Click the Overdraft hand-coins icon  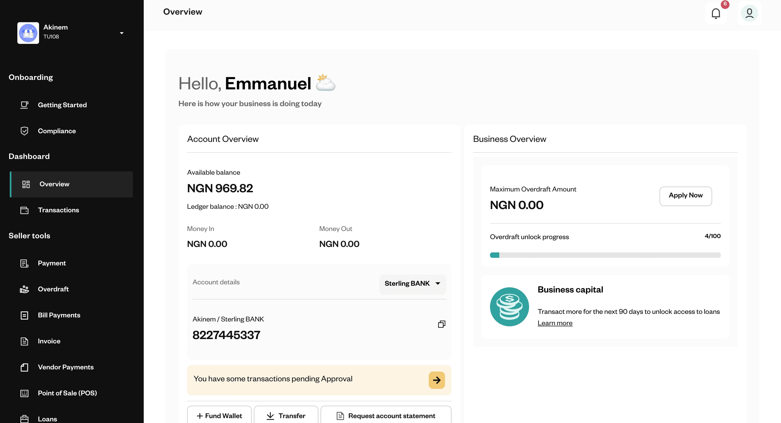[x=24, y=289]
